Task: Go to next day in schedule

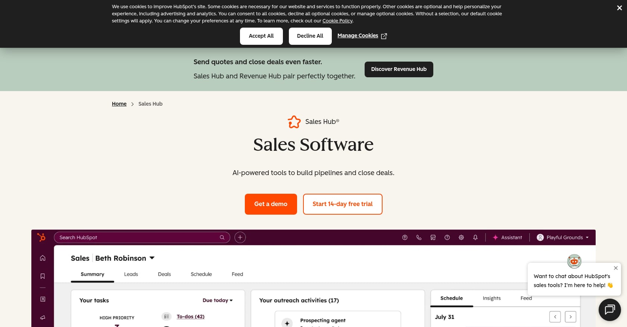Action: coord(570,317)
